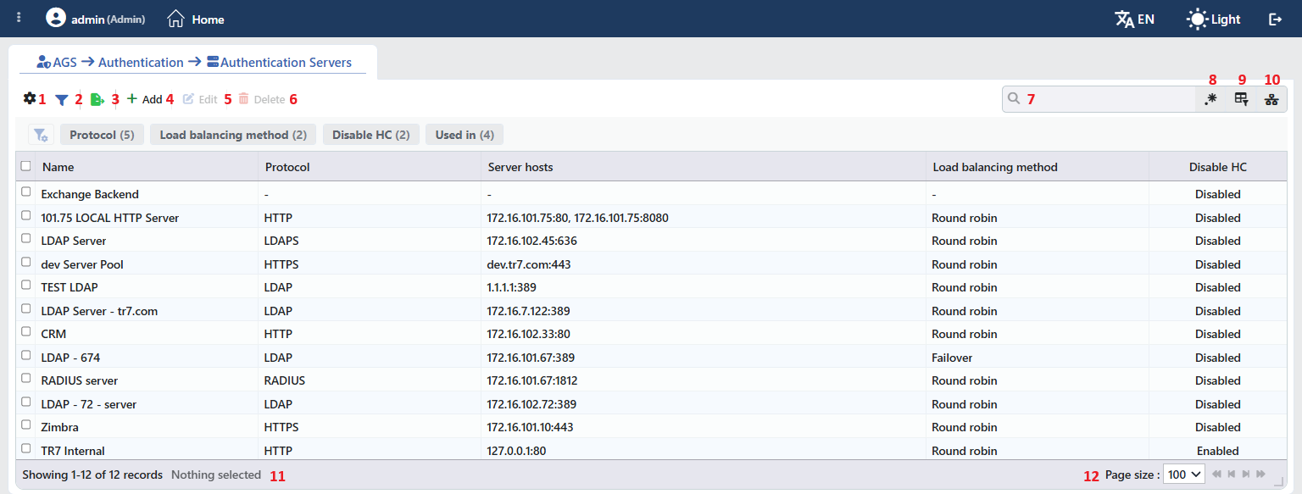Image resolution: width=1302 pixels, height=494 pixels.
Task: Click the Failover load balancing cell
Action: pyautogui.click(x=952, y=358)
